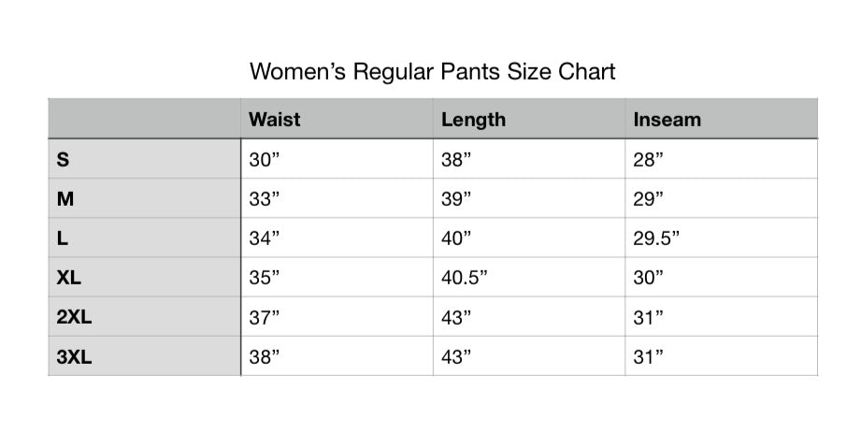The width and height of the screenshot is (861, 448).
Task: Click the M size row label
Action: [x=64, y=199]
